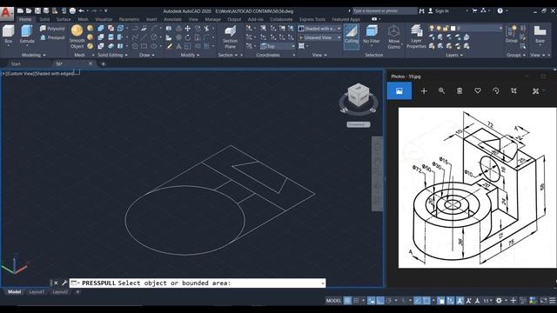Click favorite heart icon in Photos window
Image resolution: width=557 pixels, height=313 pixels.
pyautogui.click(x=478, y=90)
